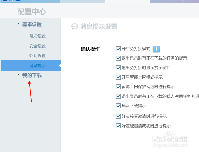The image size is (199, 152).
Task: Open 常规设置 in the sidebar
Action: point(37,36)
